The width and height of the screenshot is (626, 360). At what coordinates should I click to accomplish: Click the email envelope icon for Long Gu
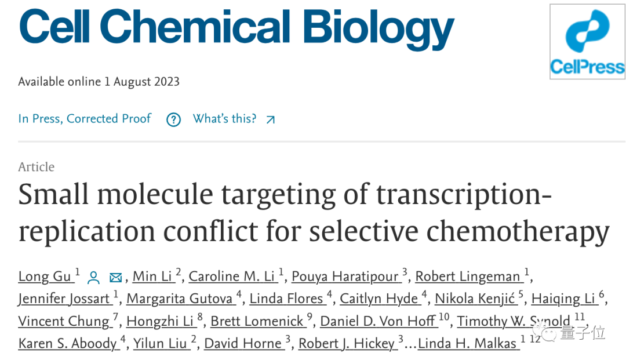115,278
